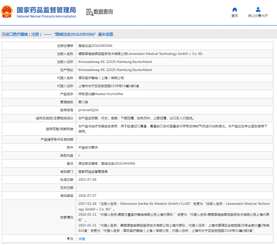Click the 代理人住所 row label
The height and width of the screenshot is (245, 277).
(x=65, y=86)
